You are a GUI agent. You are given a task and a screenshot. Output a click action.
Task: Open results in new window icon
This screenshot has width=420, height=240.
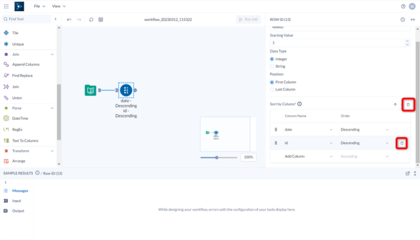click(408, 173)
